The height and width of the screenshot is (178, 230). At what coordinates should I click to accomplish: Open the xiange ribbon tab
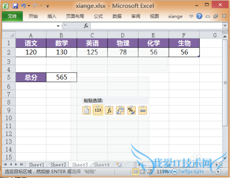175,16
